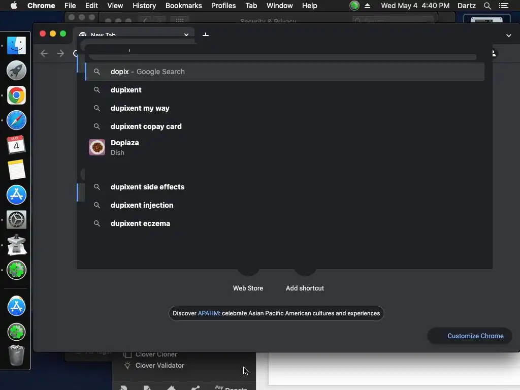Open System Preferences gear in dock

tap(16, 219)
